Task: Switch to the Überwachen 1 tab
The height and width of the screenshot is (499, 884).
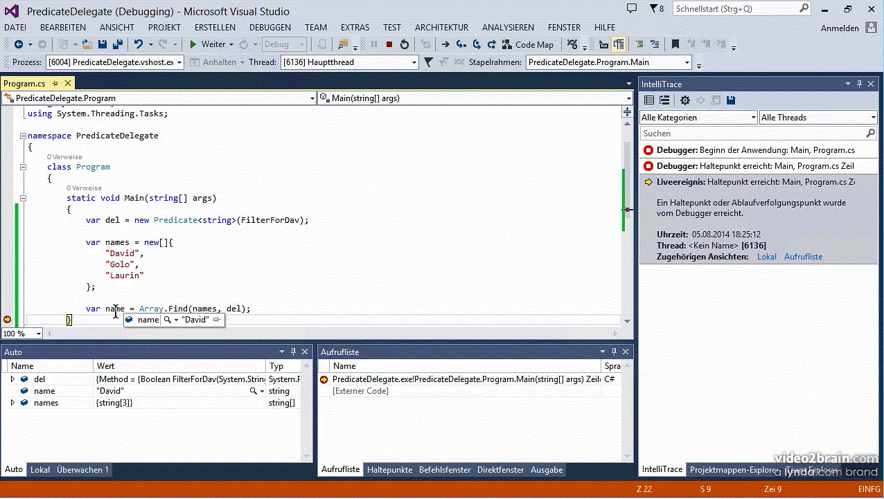Action: 82,469
